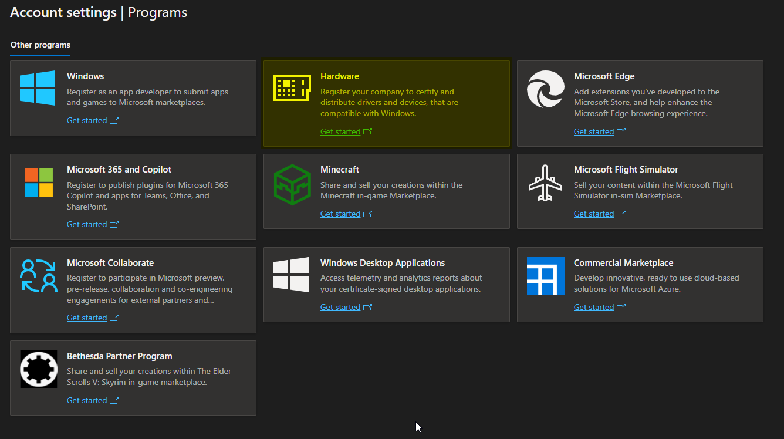Screen dimensions: 784x439
Task: Click the Bethesda Partner Program title
Action: (120, 356)
